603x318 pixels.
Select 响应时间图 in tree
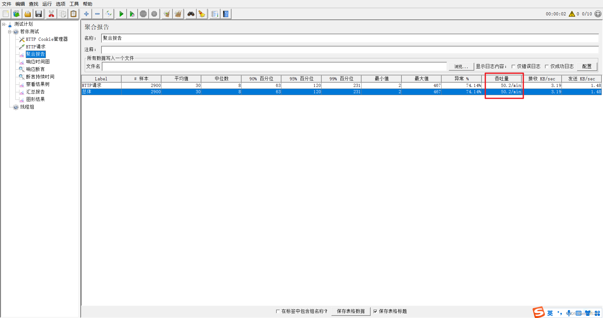[38, 62]
